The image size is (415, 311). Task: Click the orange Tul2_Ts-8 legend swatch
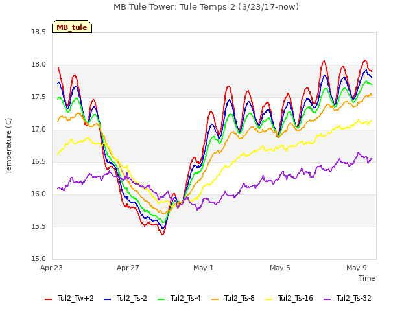215,299
